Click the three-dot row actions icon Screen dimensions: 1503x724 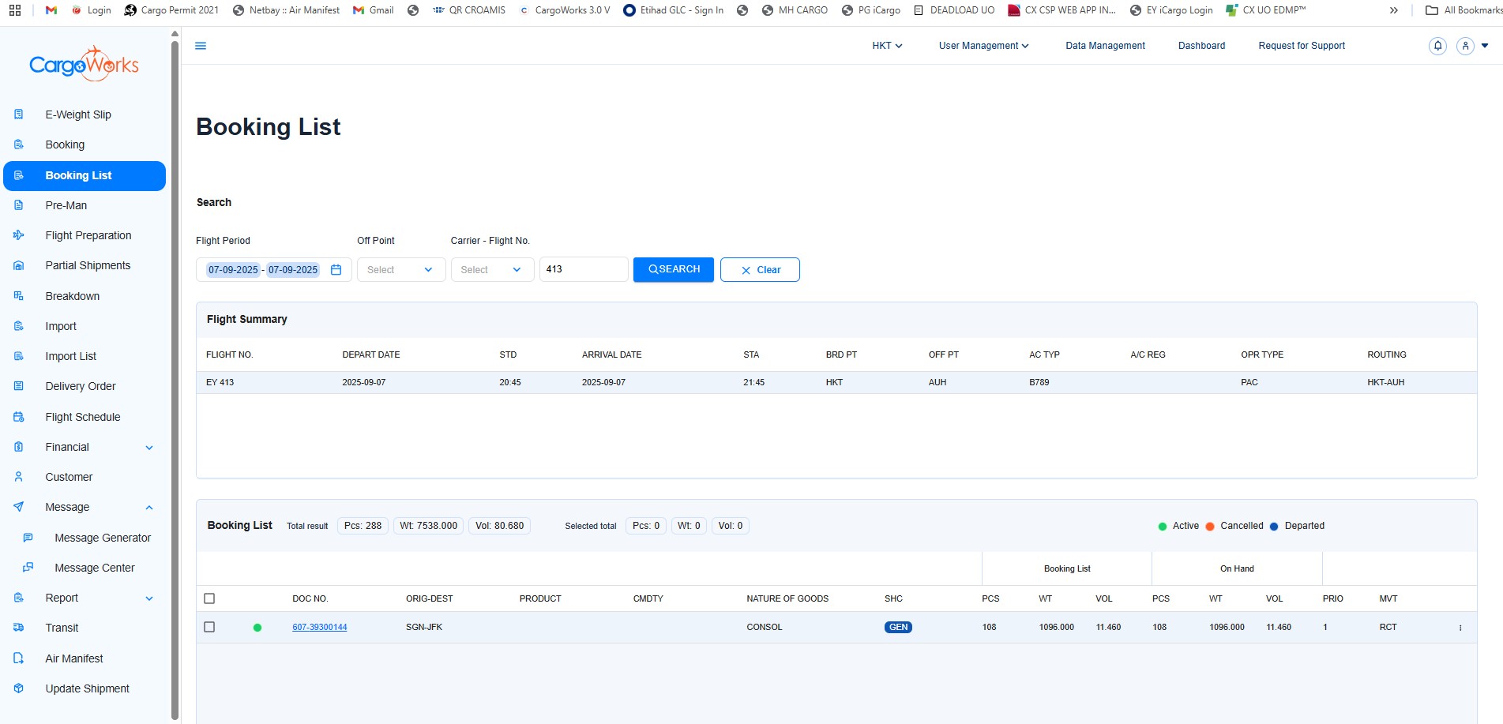pyautogui.click(x=1460, y=628)
